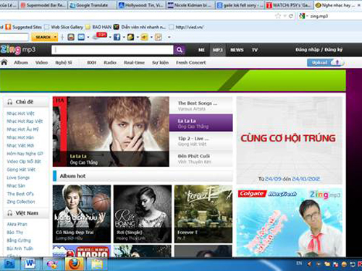
Task: Open the Rơi (Single) album
Action: pyautogui.click(x=143, y=214)
